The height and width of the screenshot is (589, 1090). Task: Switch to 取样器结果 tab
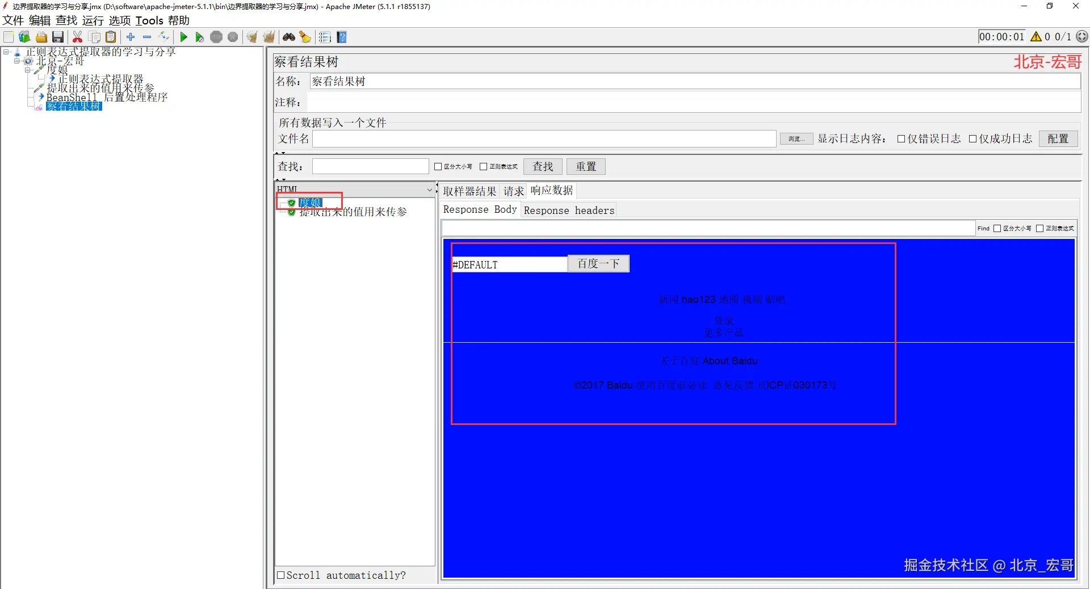point(470,191)
